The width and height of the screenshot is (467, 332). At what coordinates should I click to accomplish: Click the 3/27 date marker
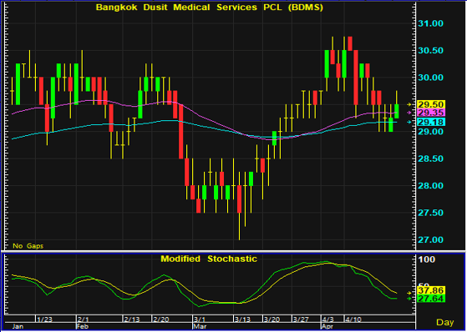[301, 319]
